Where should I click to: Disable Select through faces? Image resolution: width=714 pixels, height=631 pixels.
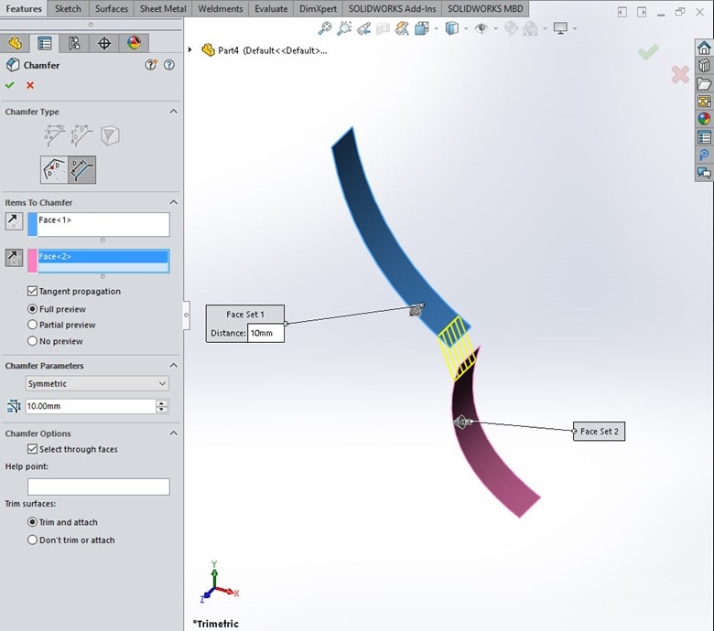33,450
